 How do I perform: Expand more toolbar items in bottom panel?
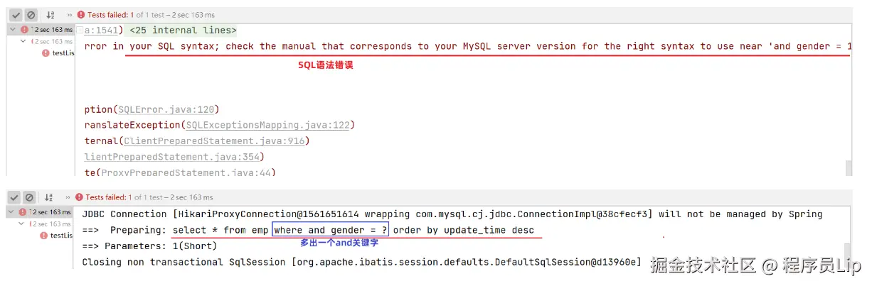68,197
